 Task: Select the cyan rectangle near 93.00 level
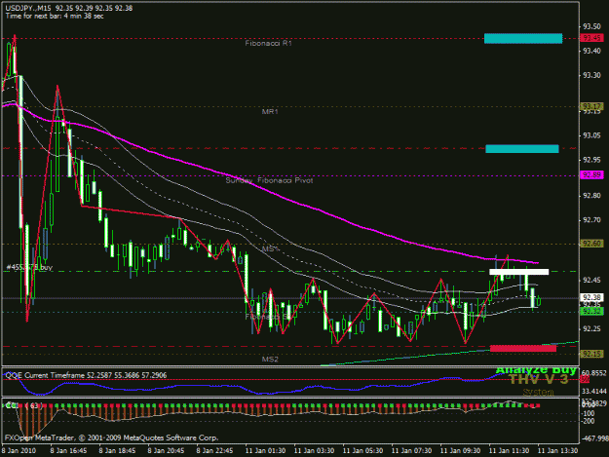pyautogui.click(x=522, y=149)
